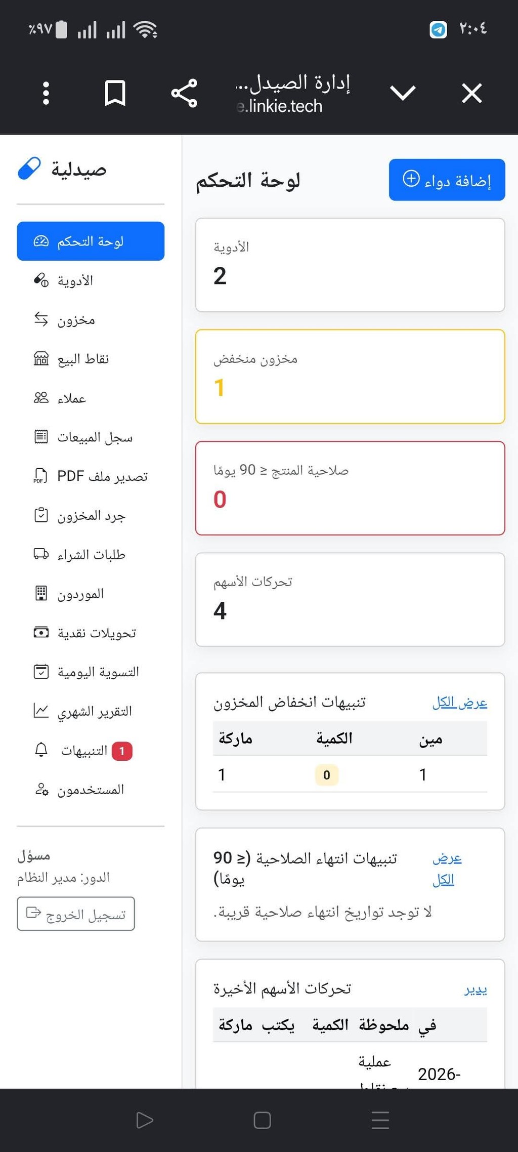Open مخزون (stock) sidebar item
Image resolution: width=518 pixels, height=1152 pixels.
(x=91, y=320)
